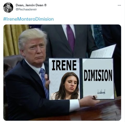Click the wooden desk surface in the photo

pyautogui.click(x=100, y=111)
